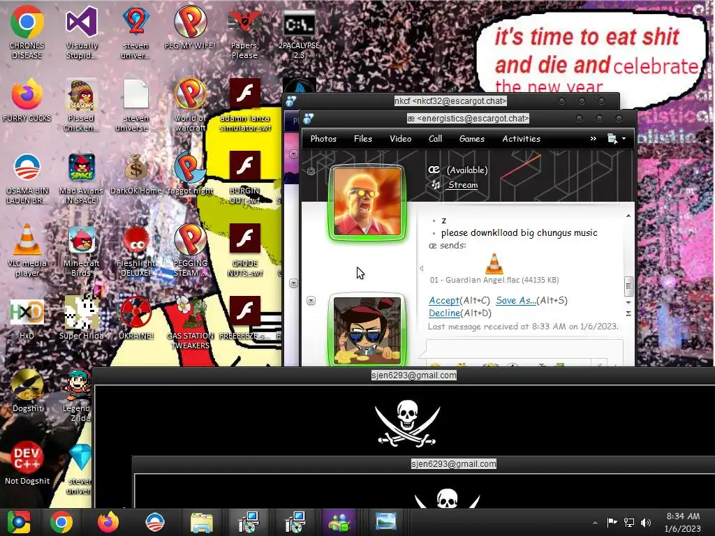
Task: Open Photos menu in energistics chat window
Action: [323, 139]
